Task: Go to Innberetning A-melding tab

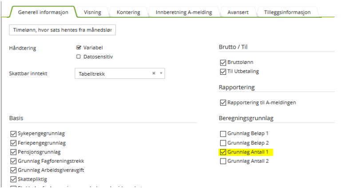Action: click(x=184, y=12)
